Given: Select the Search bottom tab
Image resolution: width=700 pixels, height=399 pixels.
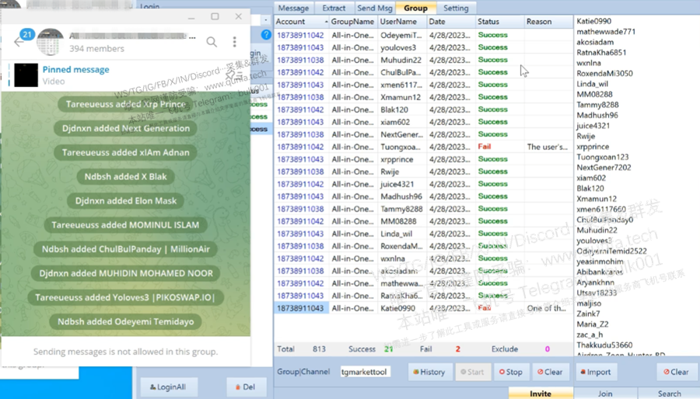Looking at the screenshot, I should click(x=669, y=394).
